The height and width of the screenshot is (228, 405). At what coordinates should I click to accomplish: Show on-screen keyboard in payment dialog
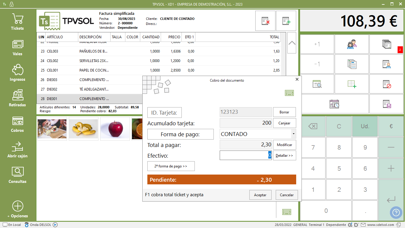tap(289, 93)
